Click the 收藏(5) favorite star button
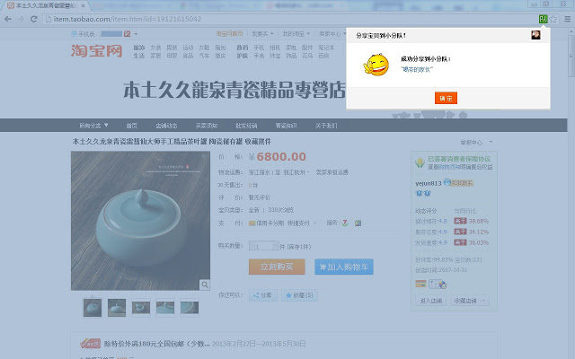 [299, 295]
